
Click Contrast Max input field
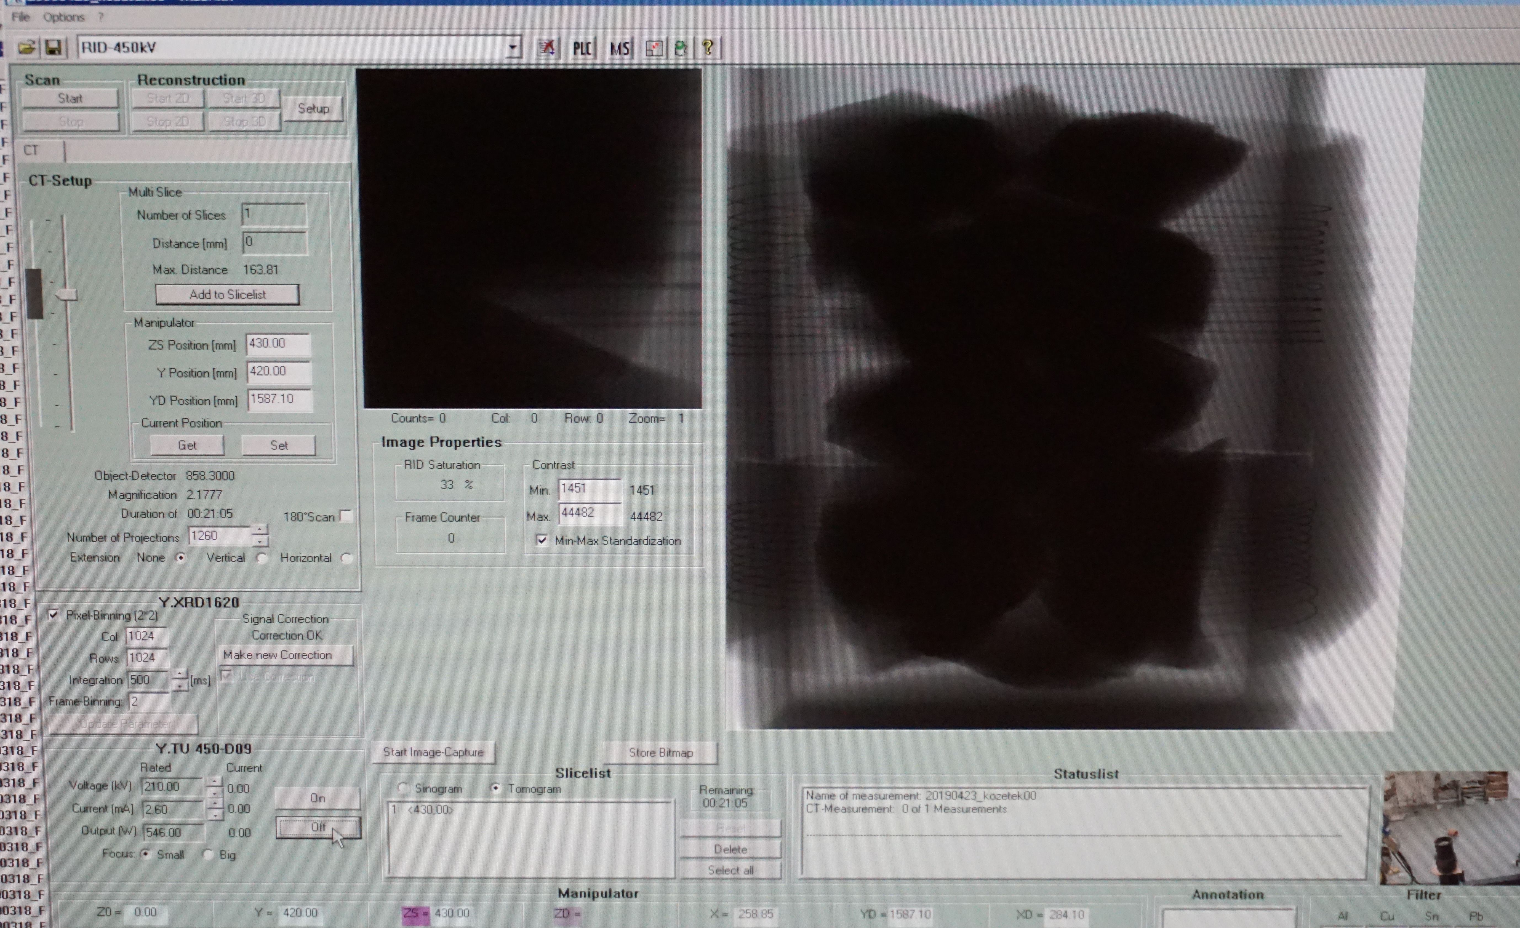pyautogui.click(x=590, y=513)
